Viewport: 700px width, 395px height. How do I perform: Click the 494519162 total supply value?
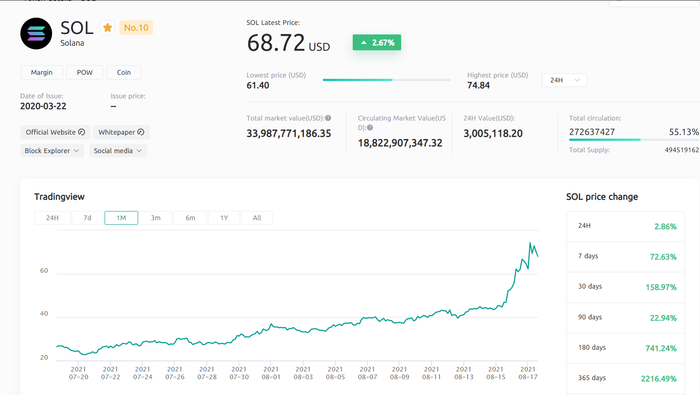682,150
